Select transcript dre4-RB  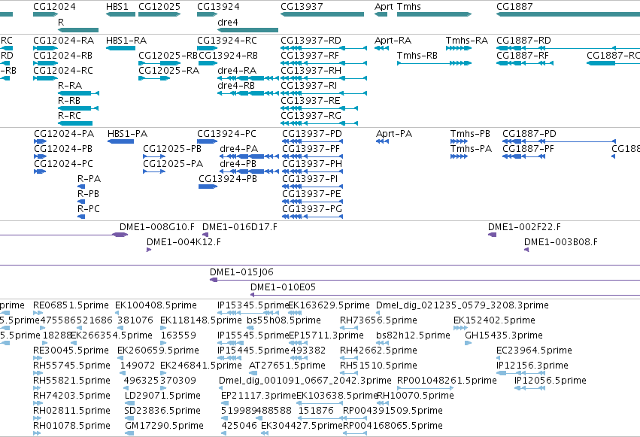pos(236,86)
